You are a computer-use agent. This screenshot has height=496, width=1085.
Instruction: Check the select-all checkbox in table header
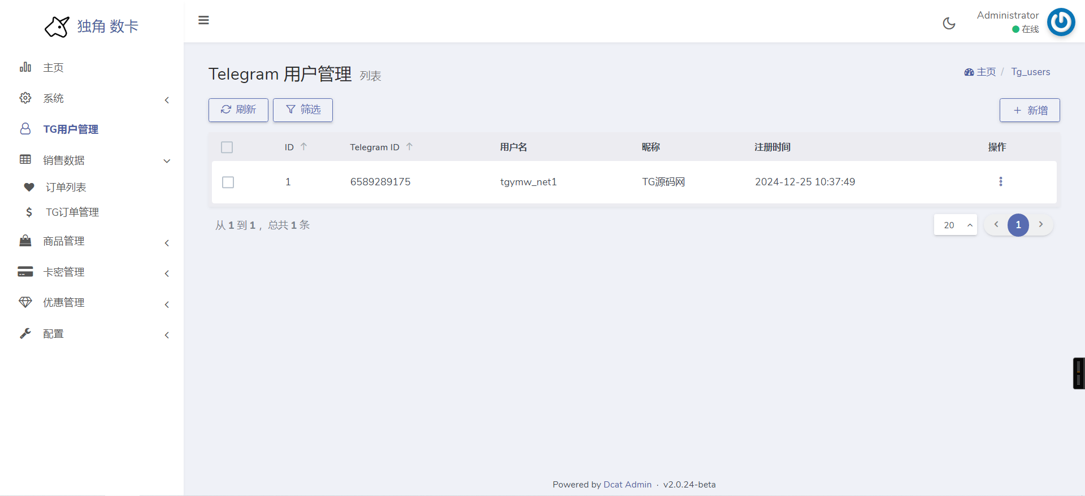point(227,147)
